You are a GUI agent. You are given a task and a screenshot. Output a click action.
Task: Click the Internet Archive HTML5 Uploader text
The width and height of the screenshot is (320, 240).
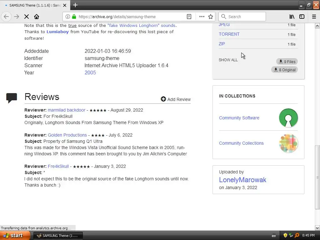point(126,66)
